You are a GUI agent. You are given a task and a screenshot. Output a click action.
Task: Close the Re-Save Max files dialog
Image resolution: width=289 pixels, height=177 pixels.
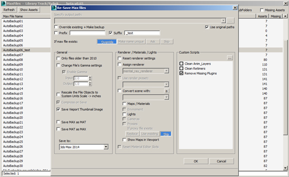click(235, 8)
